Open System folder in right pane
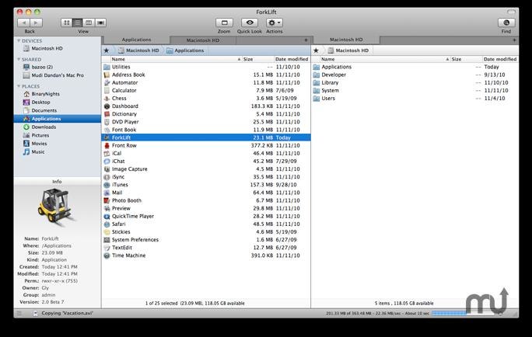Viewport: 532px width, 337px height. (415, 90)
